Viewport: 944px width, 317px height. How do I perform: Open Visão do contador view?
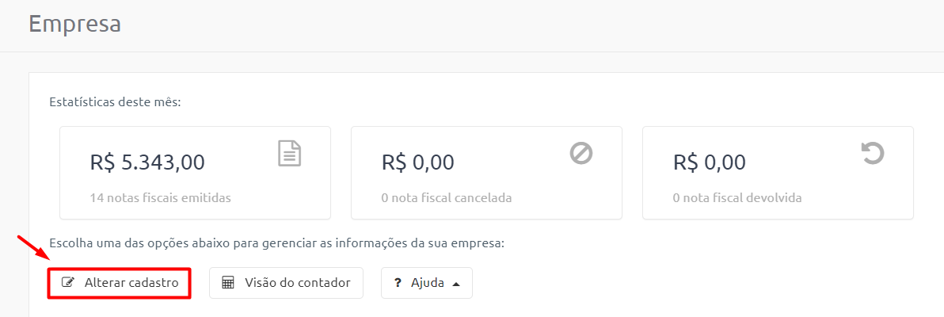[x=286, y=283]
